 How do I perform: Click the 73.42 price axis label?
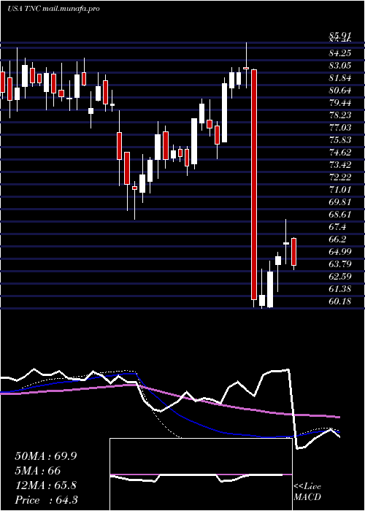tap(340, 164)
